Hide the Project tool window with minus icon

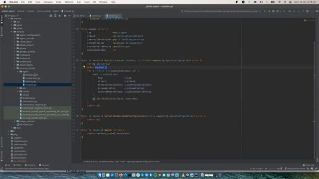69,15
